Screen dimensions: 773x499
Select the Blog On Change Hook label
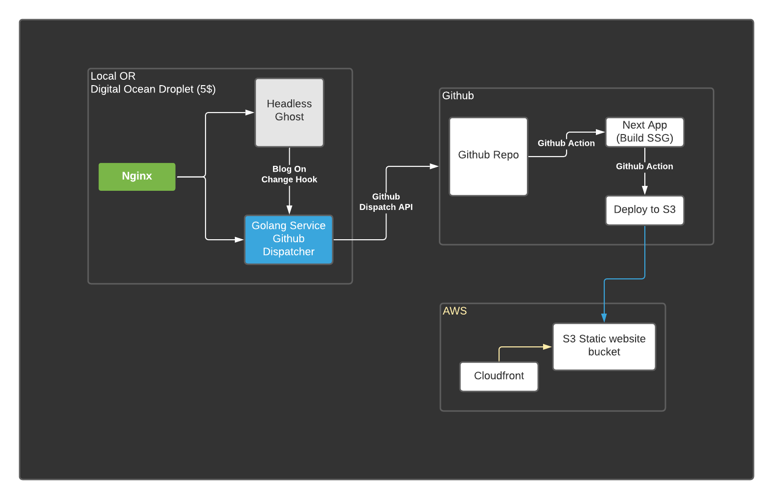coord(289,174)
